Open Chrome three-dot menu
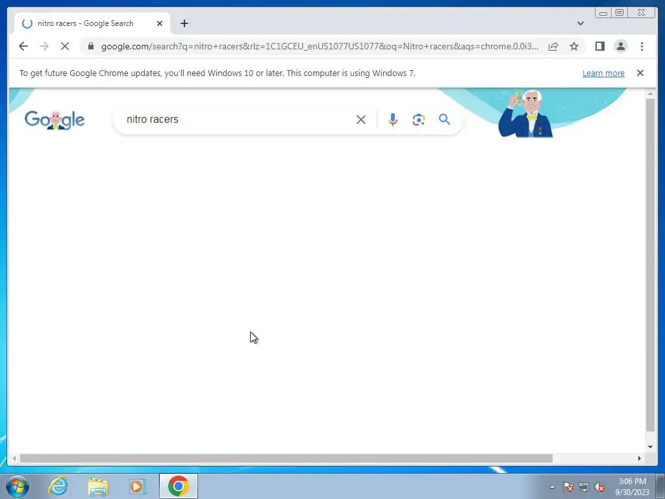The width and height of the screenshot is (665, 499). pyautogui.click(x=642, y=46)
